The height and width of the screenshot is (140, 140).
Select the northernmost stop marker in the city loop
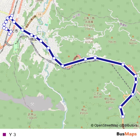click(x=12, y=16)
